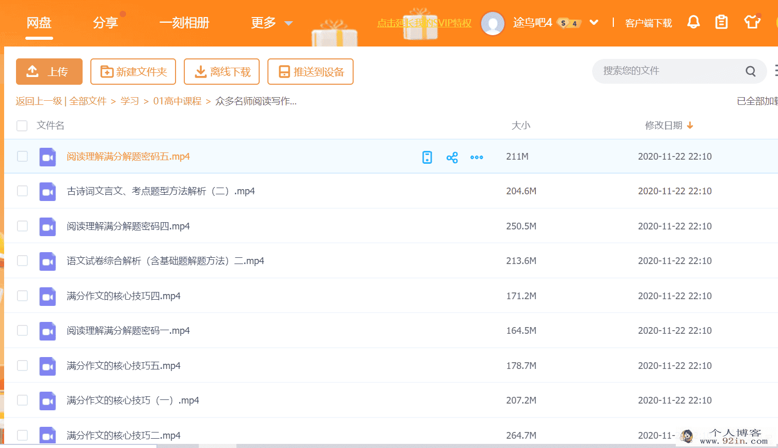The width and height of the screenshot is (778, 448).
Task: Open file 满分作文的核心技巧（一）.mp4
Action: click(133, 400)
